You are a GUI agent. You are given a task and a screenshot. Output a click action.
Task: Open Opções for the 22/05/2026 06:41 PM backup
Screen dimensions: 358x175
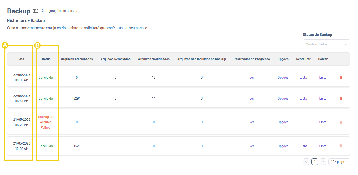283,99
